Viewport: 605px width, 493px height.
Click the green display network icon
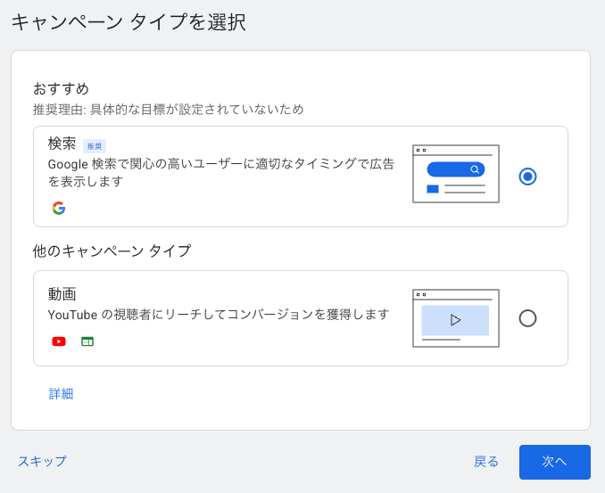coord(87,341)
